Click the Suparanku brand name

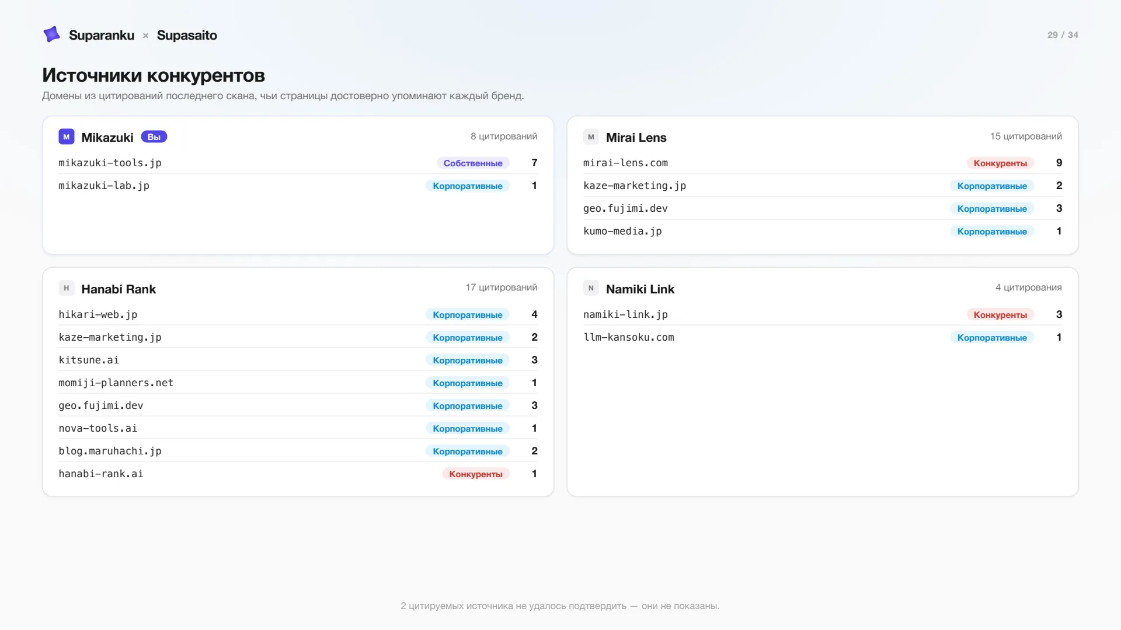(x=102, y=35)
